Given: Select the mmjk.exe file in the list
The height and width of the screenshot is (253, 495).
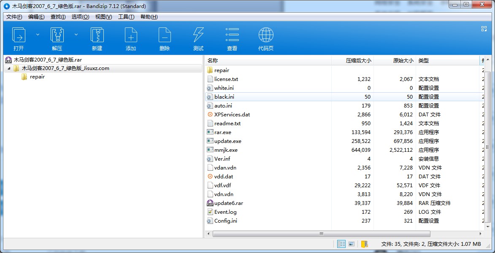Looking at the screenshot, I should 226,150.
